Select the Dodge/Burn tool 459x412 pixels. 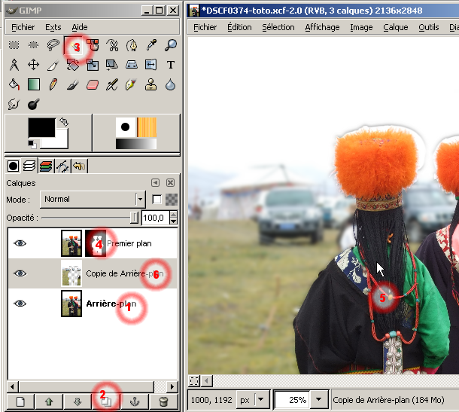[x=33, y=104]
